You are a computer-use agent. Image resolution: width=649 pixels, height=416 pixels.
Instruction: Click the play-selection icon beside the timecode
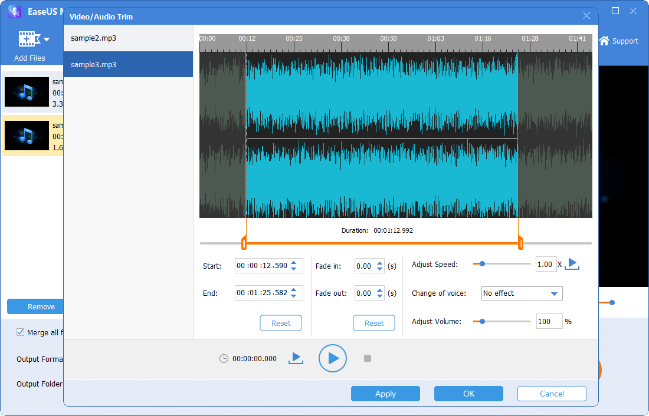coord(296,358)
